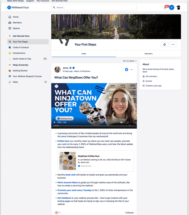Switch to the Members tab
This screenshot has width=189, height=215.
coord(148,54)
